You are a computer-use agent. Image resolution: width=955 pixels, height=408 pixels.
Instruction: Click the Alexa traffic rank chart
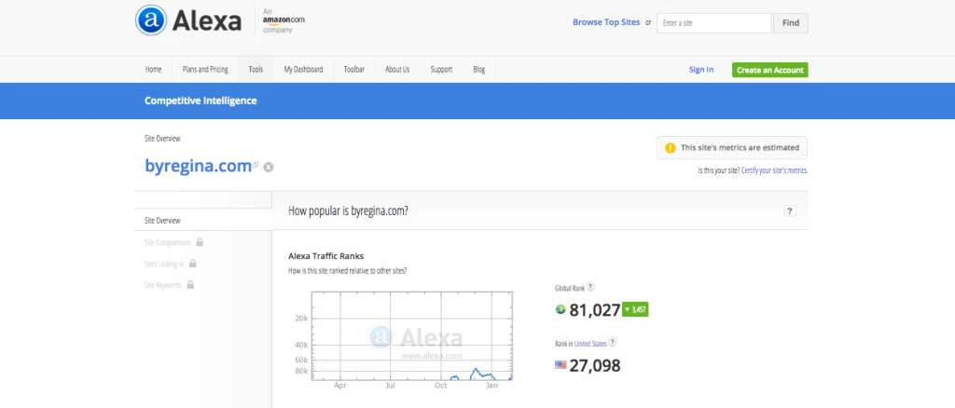(x=411, y=335)
